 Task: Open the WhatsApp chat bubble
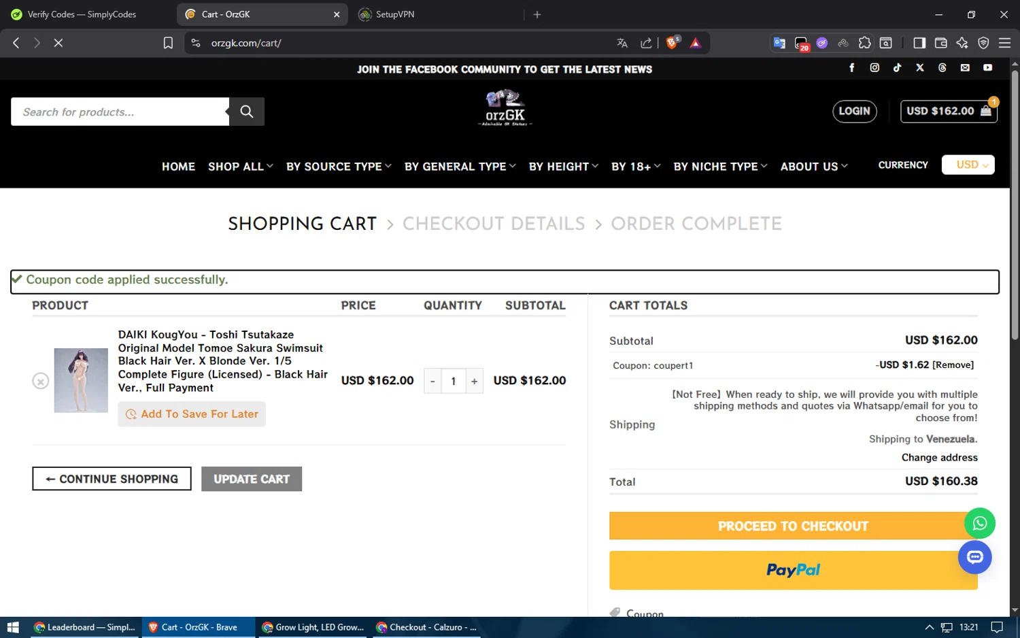(x=980, y=523)
